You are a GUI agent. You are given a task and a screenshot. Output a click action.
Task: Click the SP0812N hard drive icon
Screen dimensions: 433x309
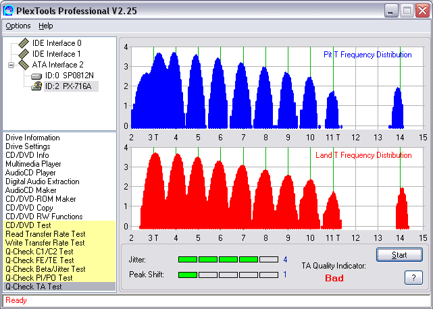pyautogui.click(x=36, y=76)
